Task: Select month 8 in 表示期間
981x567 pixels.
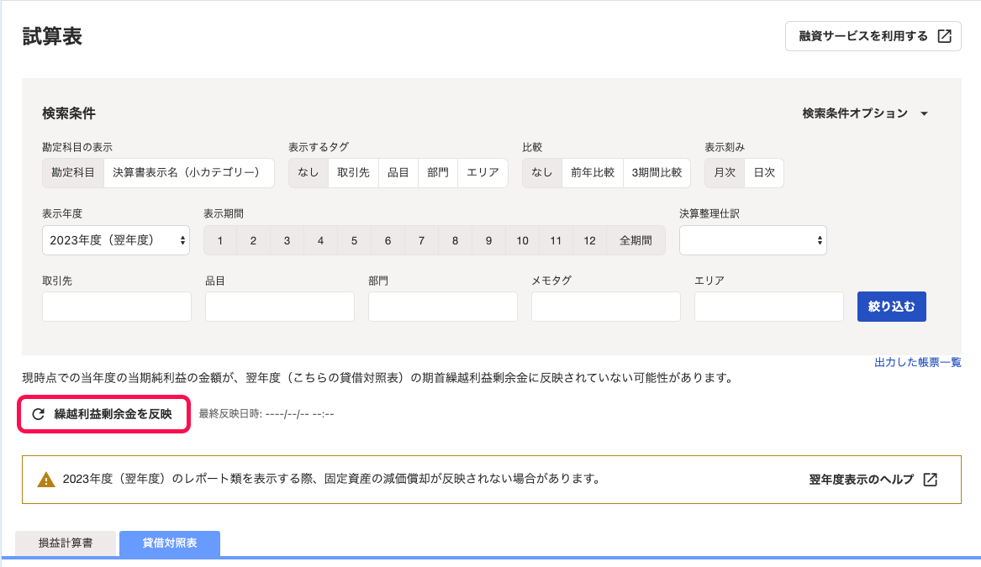Action: 455,241
